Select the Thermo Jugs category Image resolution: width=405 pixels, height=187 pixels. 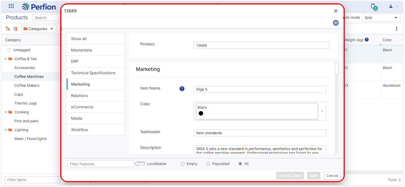click(25, 103)
